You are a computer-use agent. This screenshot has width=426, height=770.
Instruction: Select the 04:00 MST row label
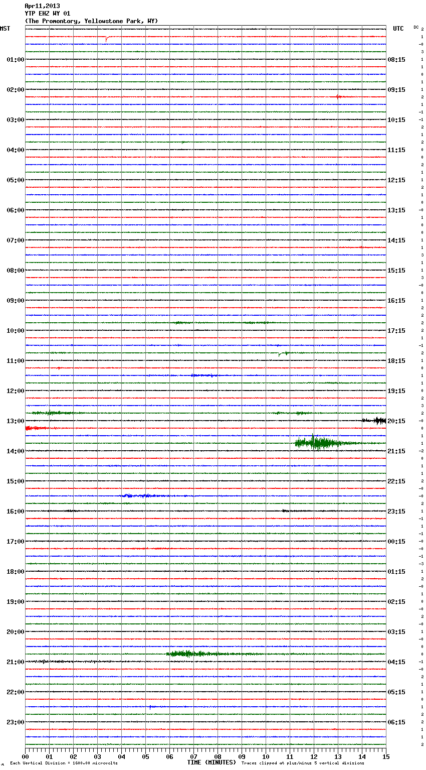(16, 150)
